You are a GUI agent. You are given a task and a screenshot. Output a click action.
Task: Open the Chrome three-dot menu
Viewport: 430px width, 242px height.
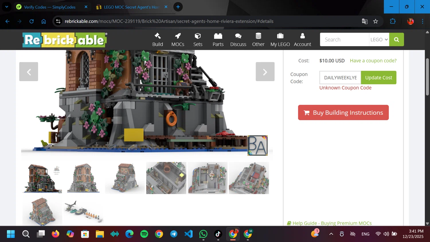(x=423, y=21)
